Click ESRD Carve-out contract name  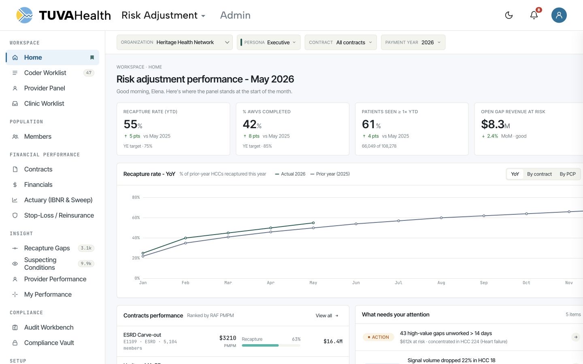pos(142,335)
